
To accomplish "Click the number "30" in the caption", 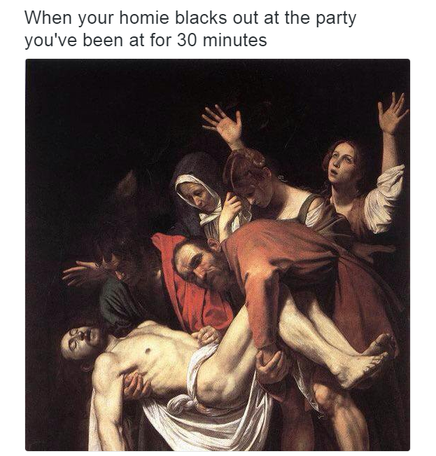I will pyautogui.click(x=187, y=40).
